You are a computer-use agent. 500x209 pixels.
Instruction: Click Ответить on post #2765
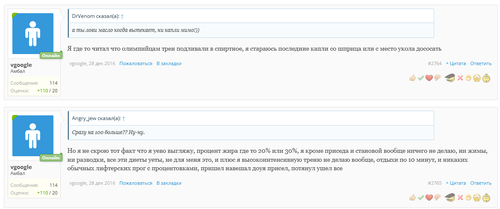coord(481,183)
